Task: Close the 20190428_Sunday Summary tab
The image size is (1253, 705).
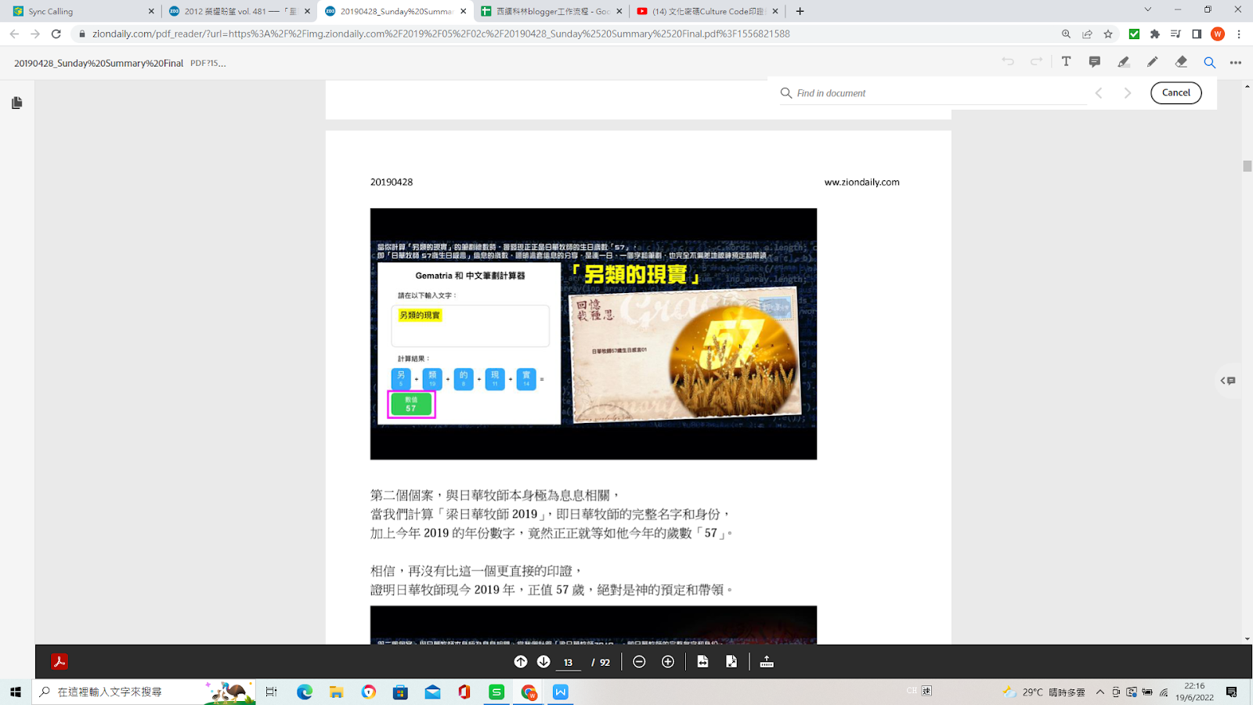Action: [464, 11]
